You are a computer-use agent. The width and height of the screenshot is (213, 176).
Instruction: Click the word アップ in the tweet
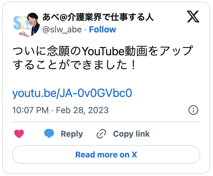[x=180, y=52]
